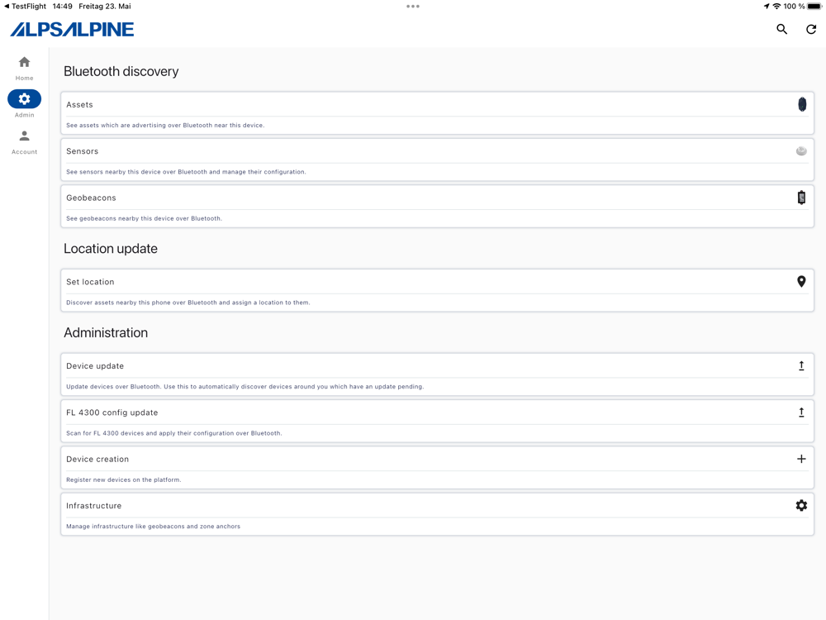Open the search magnifier icon

(x=781, y=30)
